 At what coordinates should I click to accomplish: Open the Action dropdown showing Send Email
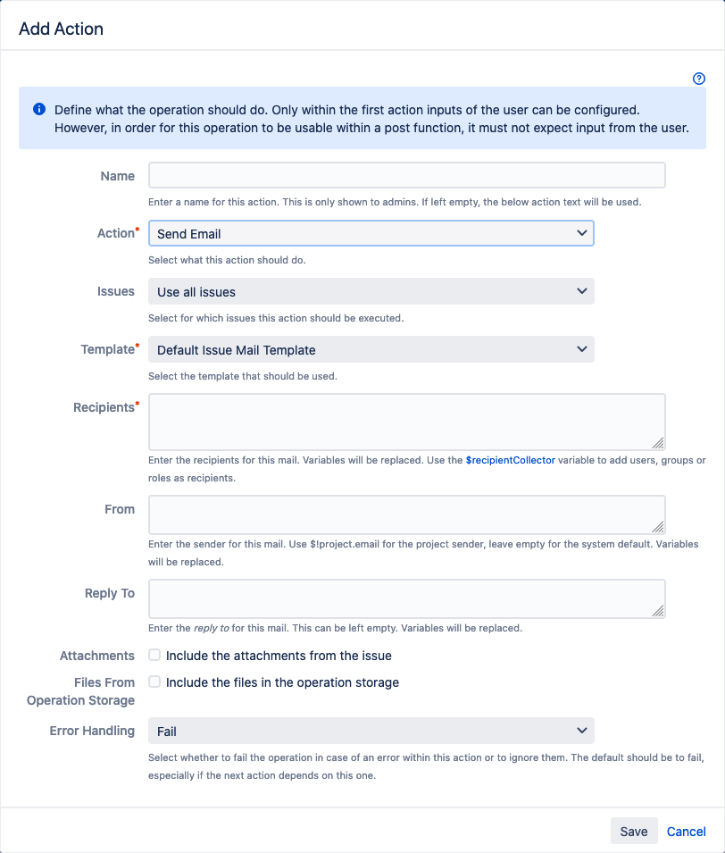pos(371,233)
